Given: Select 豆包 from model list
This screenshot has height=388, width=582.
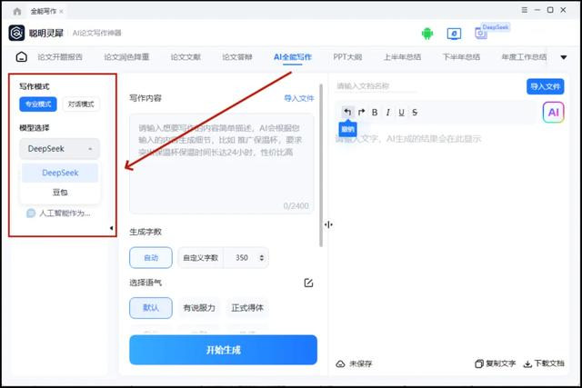Looking at the screenshot, I should [60, 192].
